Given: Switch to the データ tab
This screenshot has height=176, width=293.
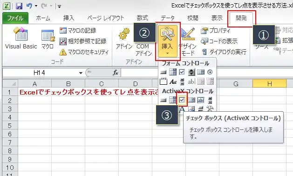Looking at the screenshot, I should 168,18.
